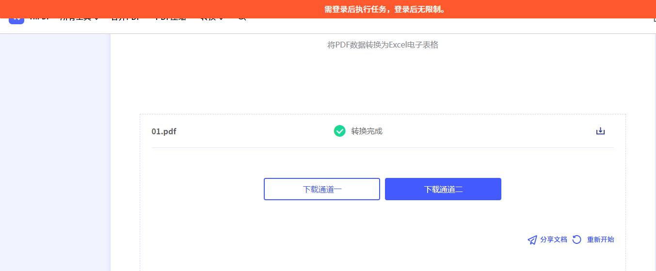The width and height of the screenshot is (656, 271).
Task: Click the 将PDF数据转换为Excel电子表格 subtitle
Action: pos(383,45)
